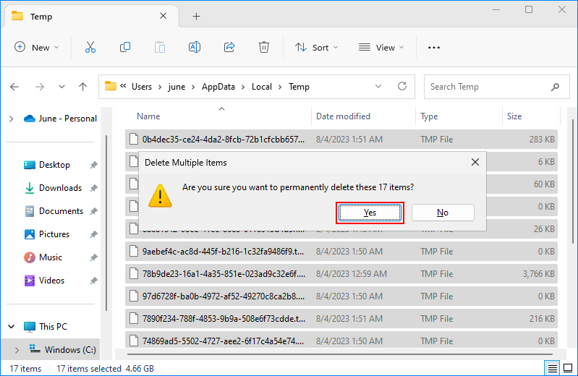Click the navigation pane scrollbar
This screenshot has width=578, height=376.
(106, 223)
